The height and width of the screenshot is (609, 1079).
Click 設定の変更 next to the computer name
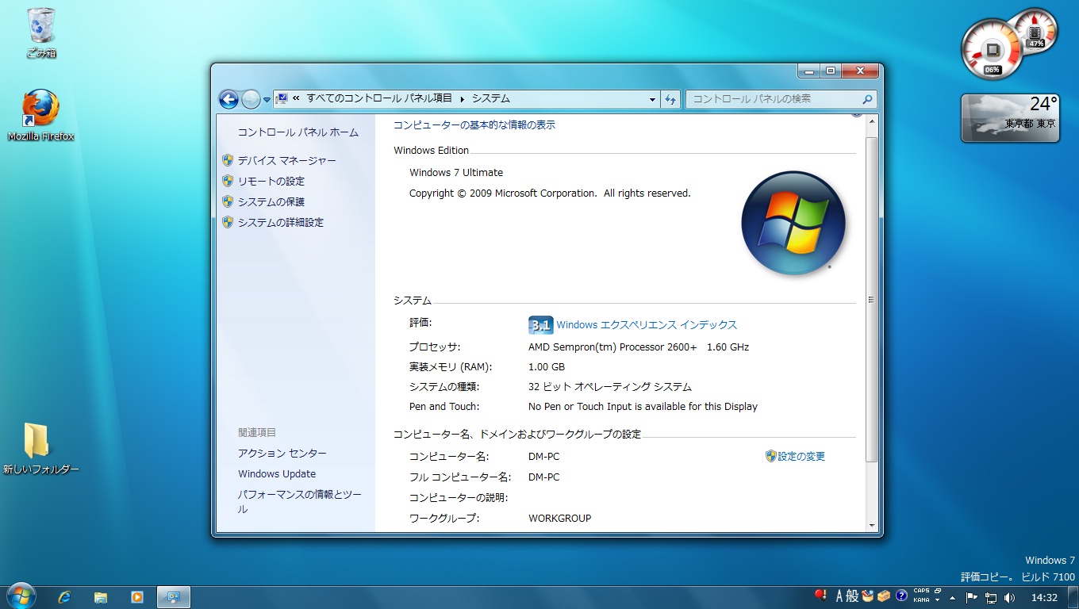click(801, 457)
